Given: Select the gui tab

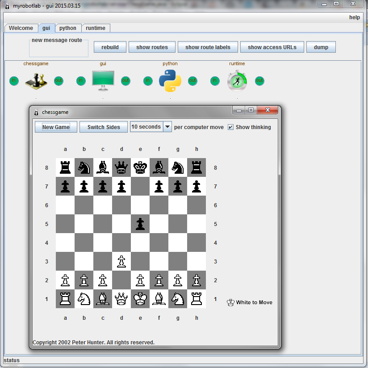Looking at the screenshot, I should click(x=46, y=28).
